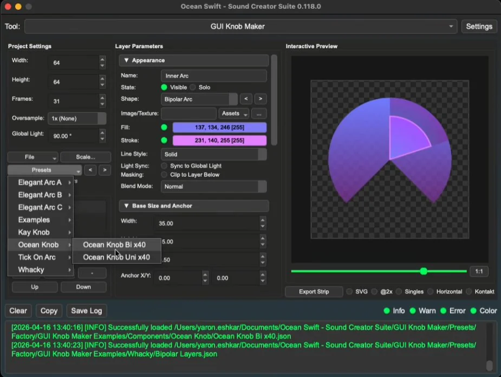Screen dimensions: 501x377
Task: Load Ocean Knob Uni x40 preset
Action: 116,257
